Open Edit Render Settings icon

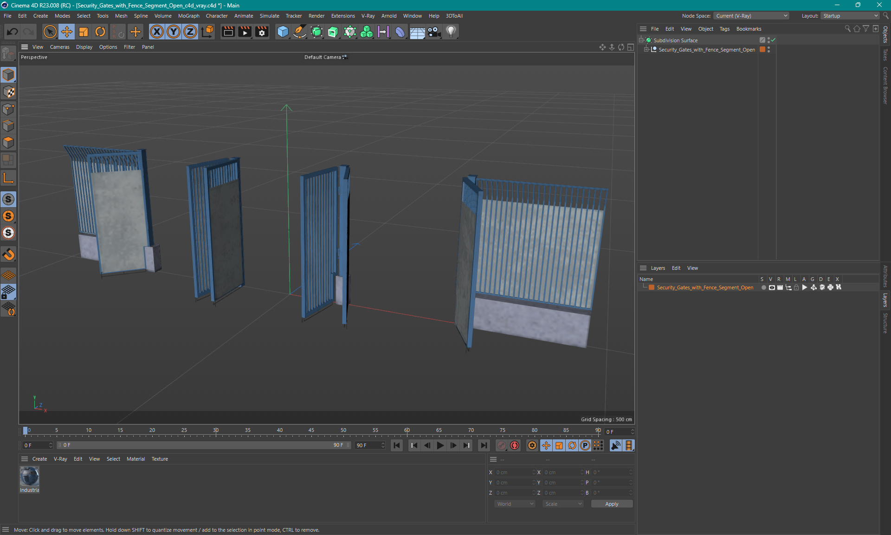coord(262,32)
